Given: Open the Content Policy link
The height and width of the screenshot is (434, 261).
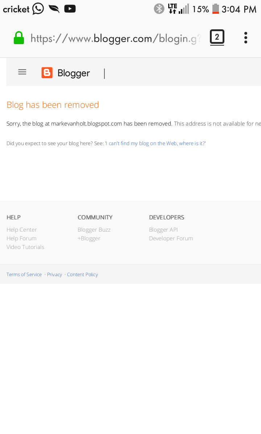Looking at the screenshot, I should click(82, 274).
